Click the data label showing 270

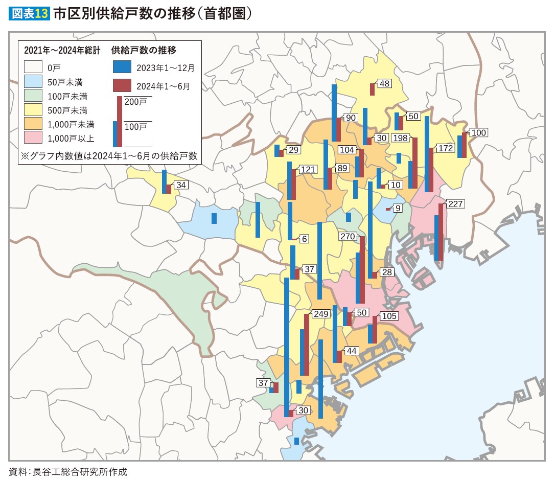[x=347, y=237]
